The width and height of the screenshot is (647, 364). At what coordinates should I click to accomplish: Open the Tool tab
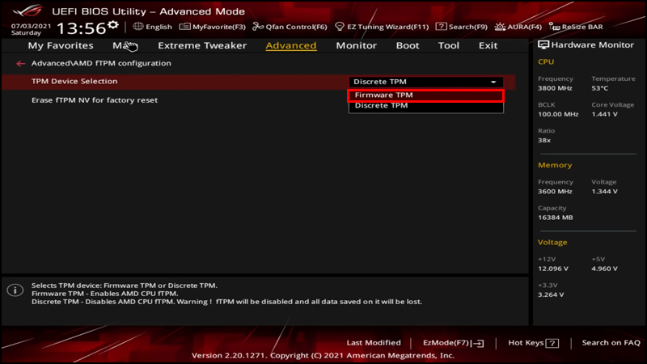coord(449,45)
